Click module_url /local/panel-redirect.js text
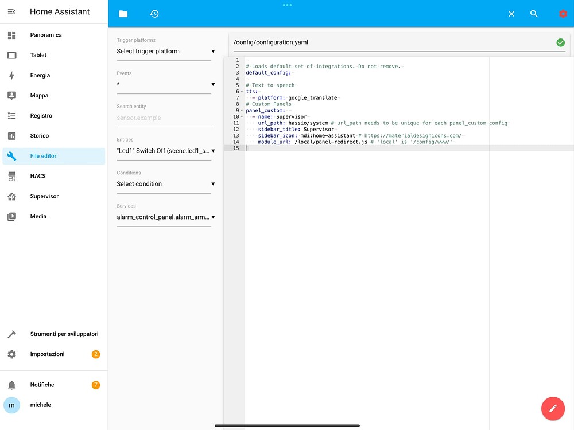 click(313, 142)
